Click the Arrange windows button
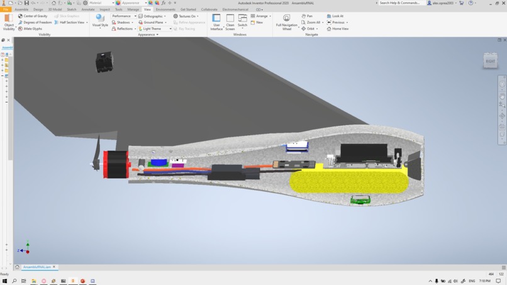This screenshot has width=507, height=285. pyautogui.click(x=259, y=16)
